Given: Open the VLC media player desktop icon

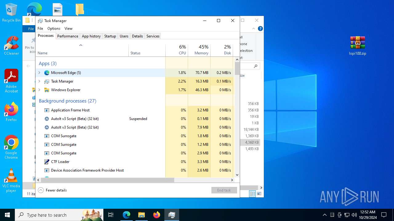Looking at the screenshot, I should pyautogui.click(x=11, y=180).
